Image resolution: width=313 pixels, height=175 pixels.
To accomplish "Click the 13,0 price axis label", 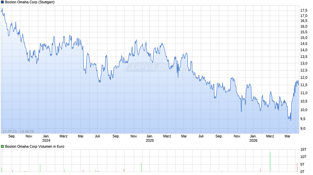I will (x=304, y=64).
